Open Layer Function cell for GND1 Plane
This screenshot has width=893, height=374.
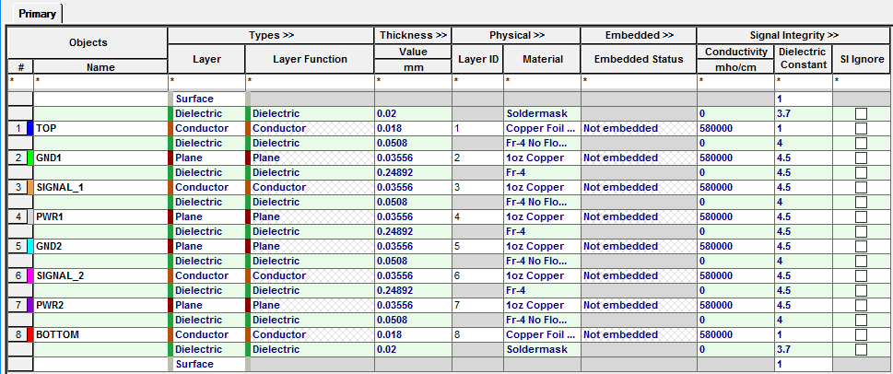(310, 158)
